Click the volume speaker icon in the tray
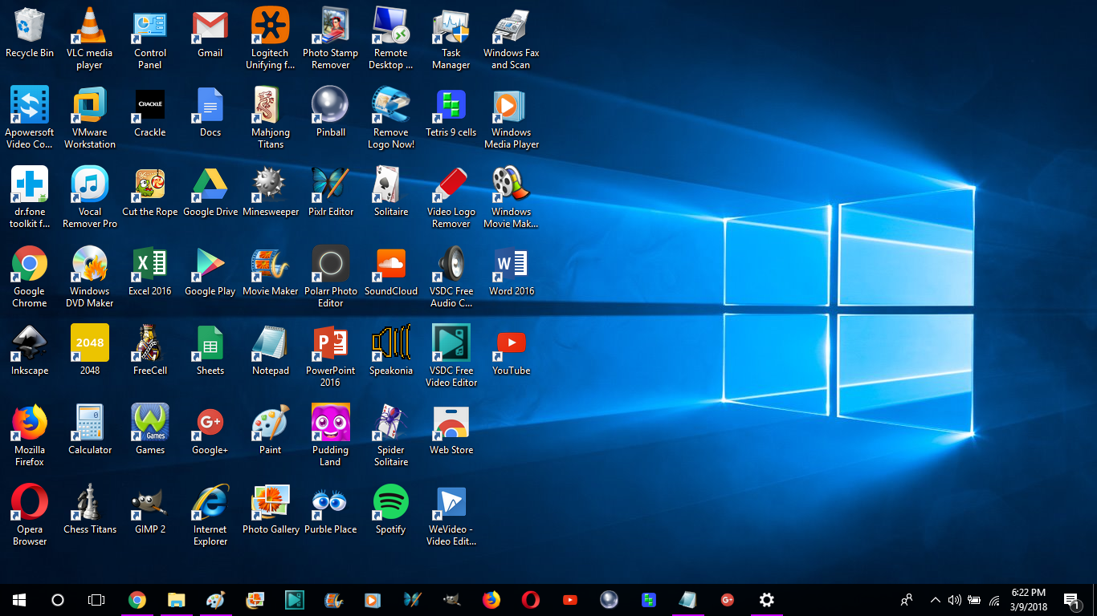1097x616 pixels. point(954,600)
